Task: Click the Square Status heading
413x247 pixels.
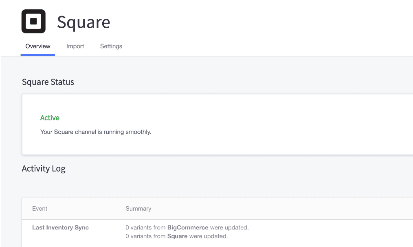Action: tap(48, 82)
